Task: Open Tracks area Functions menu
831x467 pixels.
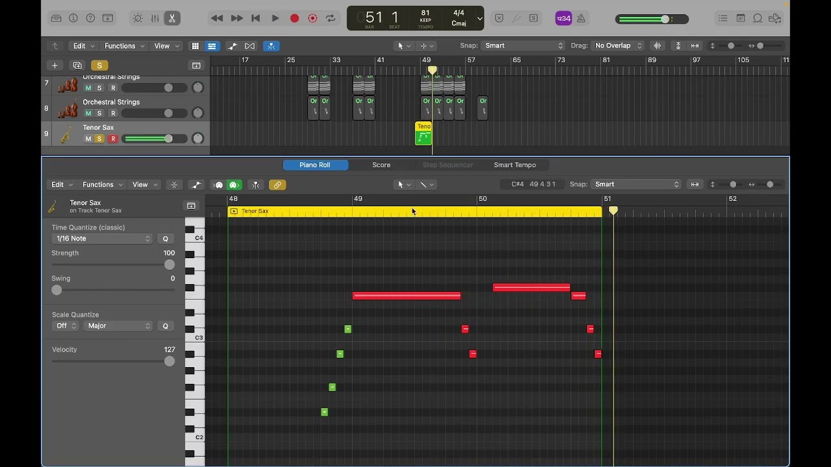Action: point(124,46)
